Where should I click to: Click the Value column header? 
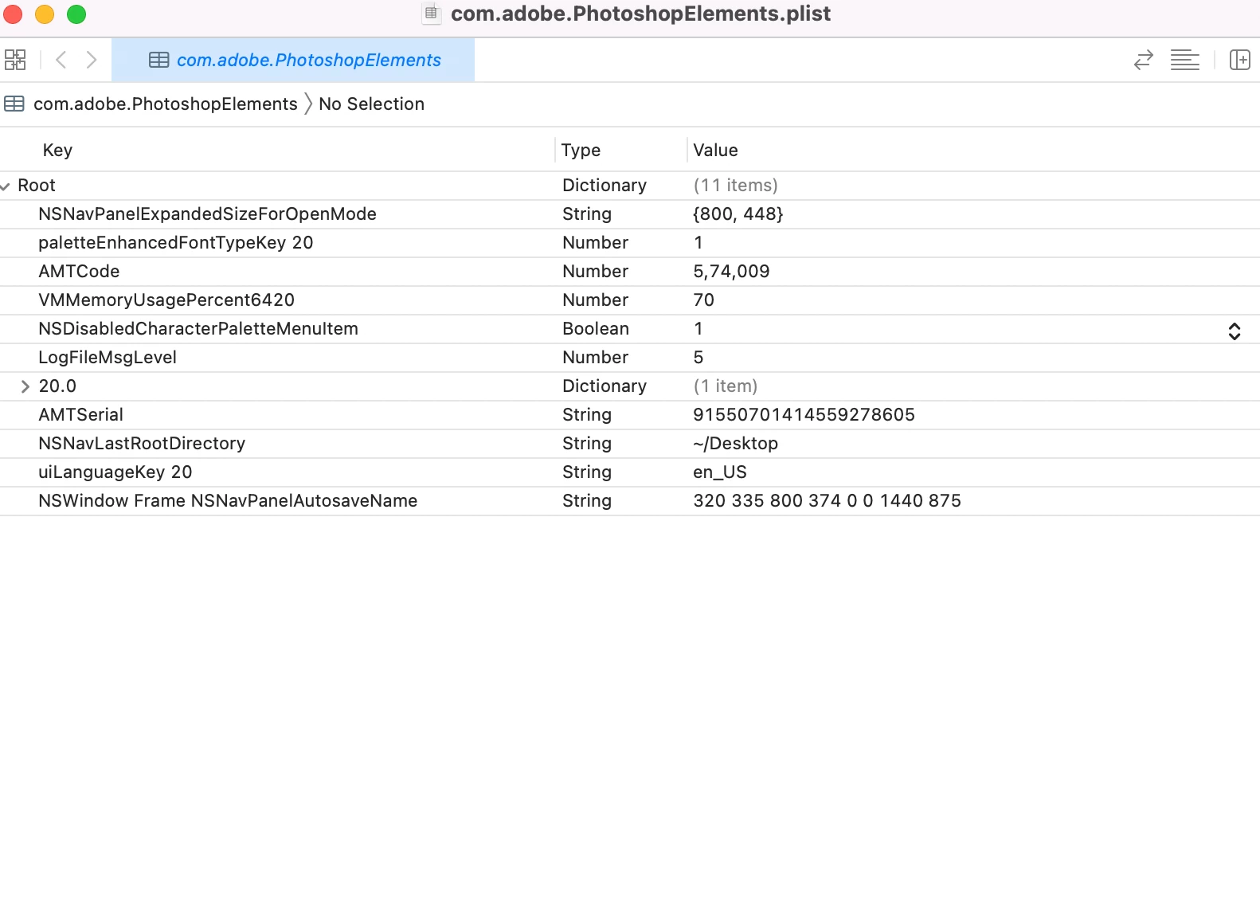(x=715, y=150)
